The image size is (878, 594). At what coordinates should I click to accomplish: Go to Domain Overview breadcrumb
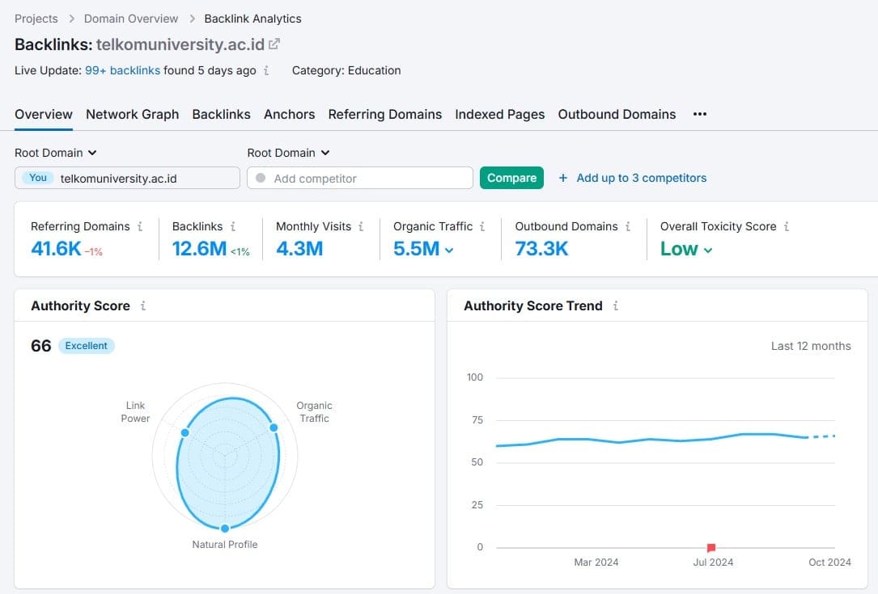(x=131, y=19)
